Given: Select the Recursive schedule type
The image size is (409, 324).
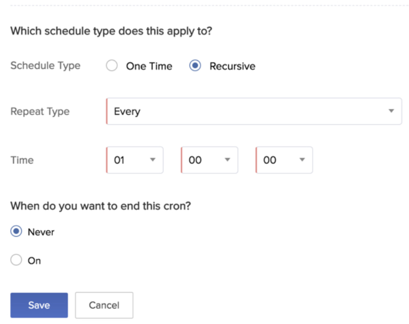Looking at the screenshot, I should [195, 66].
